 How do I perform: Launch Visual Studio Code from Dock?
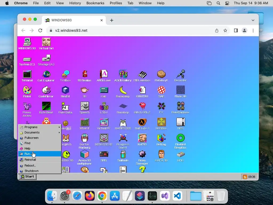(x=177, y=196)
